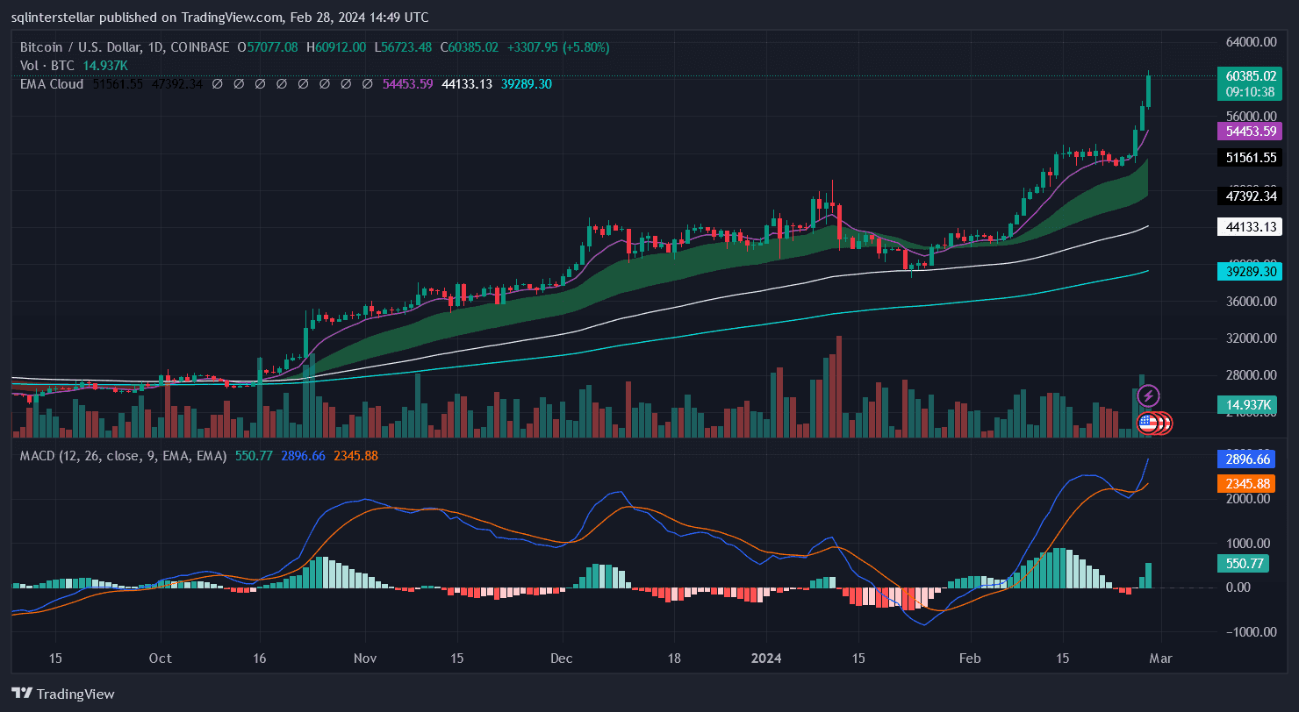The image size is (1299, 712).
Task: Click the 2024 label on time axis
Action: click(767, 658)
